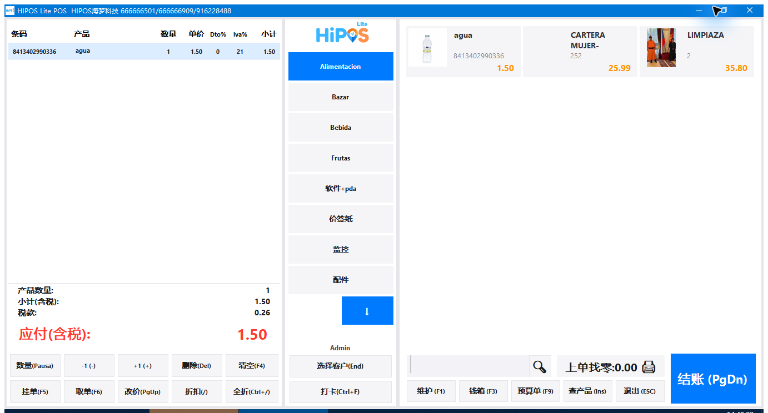This screenshot has width=768, height=413.
Task: Switch to the Alimentacion category
Action: coord(341,67)
